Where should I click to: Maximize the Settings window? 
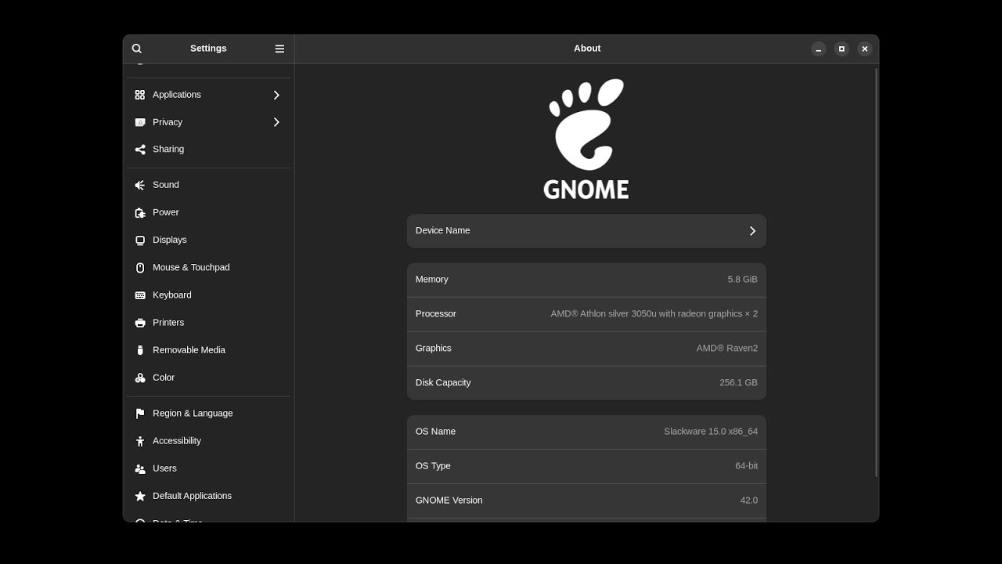coord(842,49)
